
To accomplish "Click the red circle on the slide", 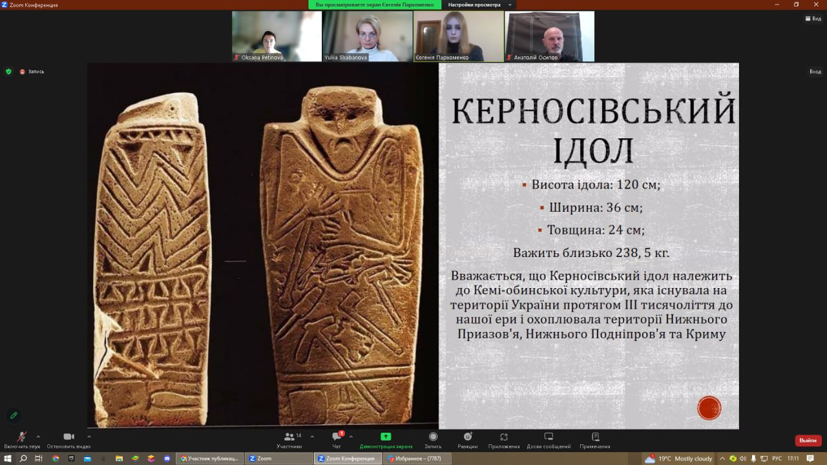I will pos(709,408).
